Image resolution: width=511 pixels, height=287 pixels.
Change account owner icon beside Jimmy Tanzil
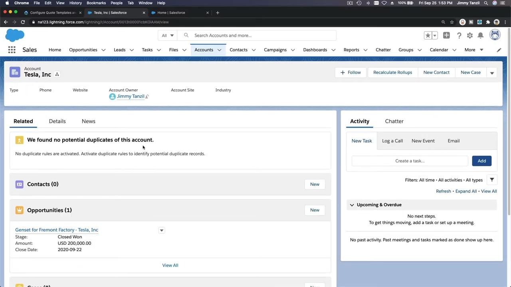pyautogui.click(x=147, y=96)
